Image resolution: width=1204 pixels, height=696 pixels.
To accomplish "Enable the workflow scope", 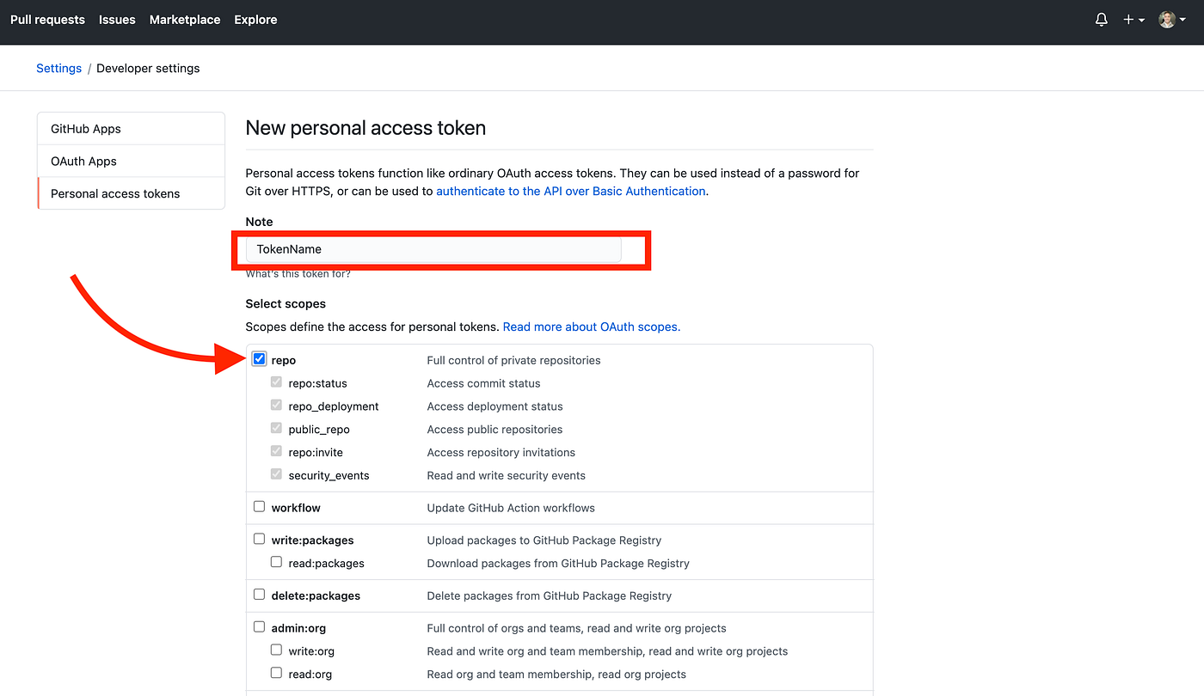I will [x=259, y=506].
